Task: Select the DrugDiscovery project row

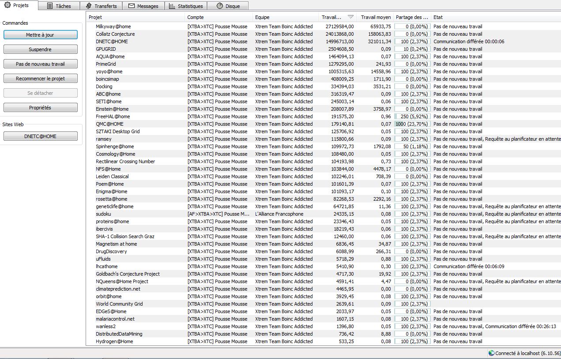Action: (x=324, y=251)
